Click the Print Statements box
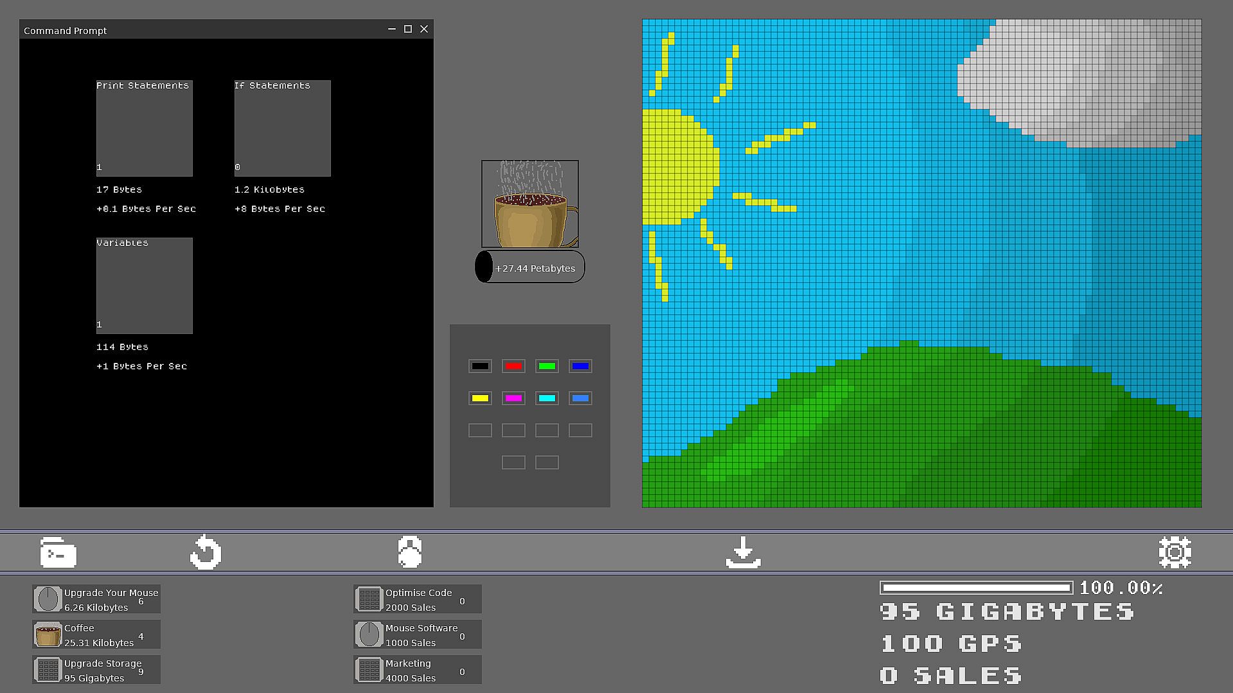1233x693 pixels. pos(145,128)
